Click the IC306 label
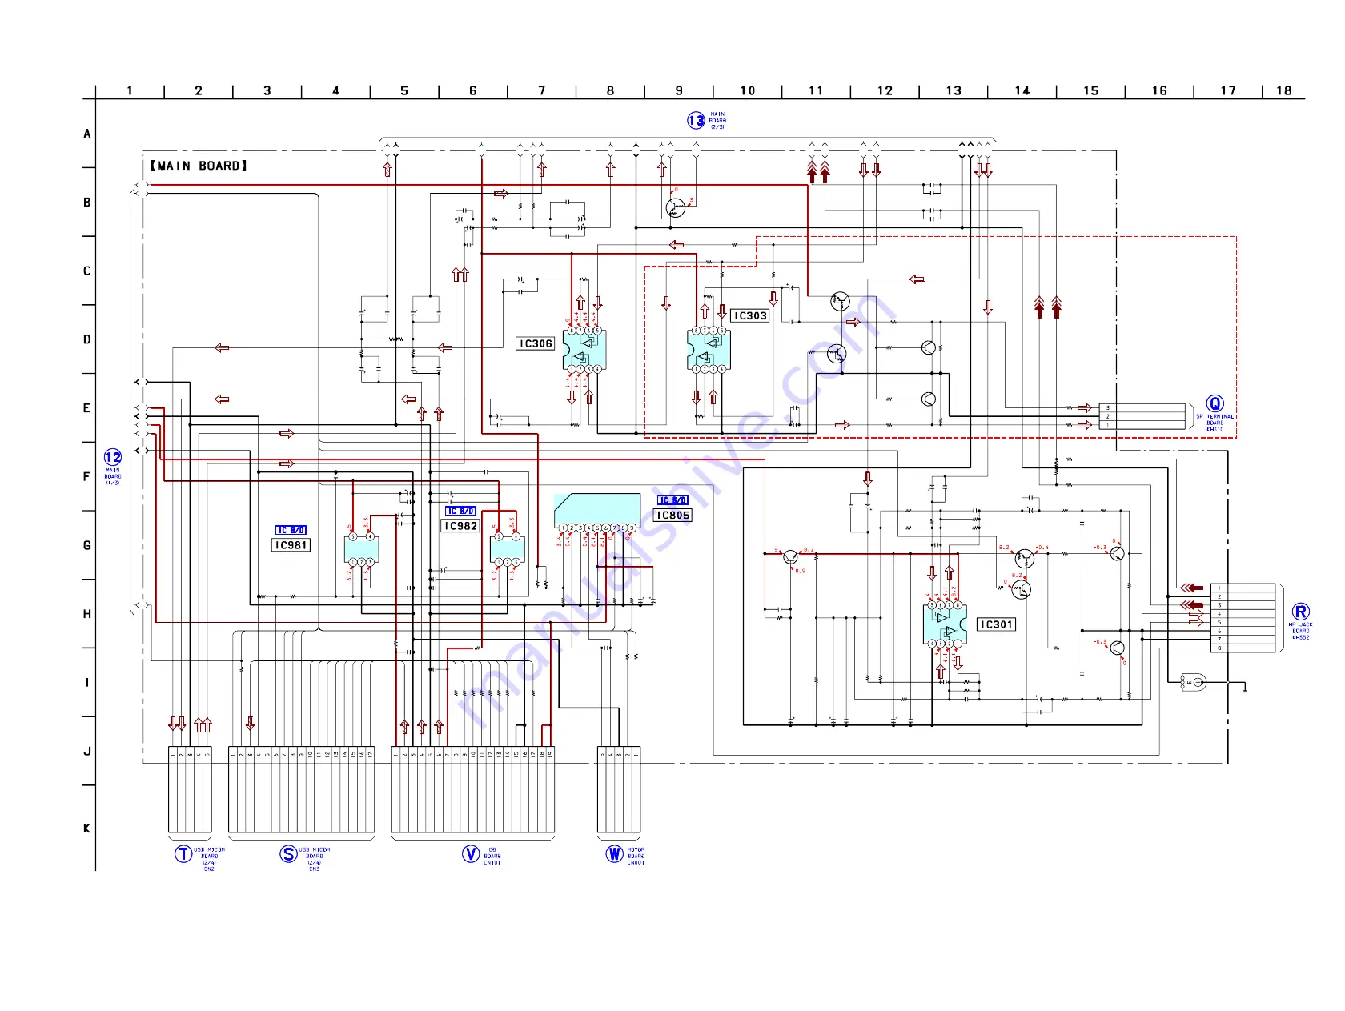 pyautogui.click(x=536, y=343)
